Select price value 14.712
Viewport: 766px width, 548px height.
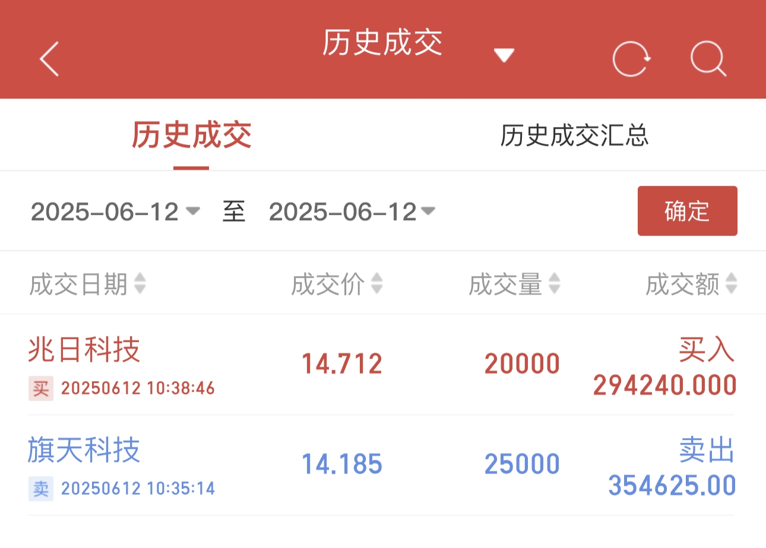point(342,363)
